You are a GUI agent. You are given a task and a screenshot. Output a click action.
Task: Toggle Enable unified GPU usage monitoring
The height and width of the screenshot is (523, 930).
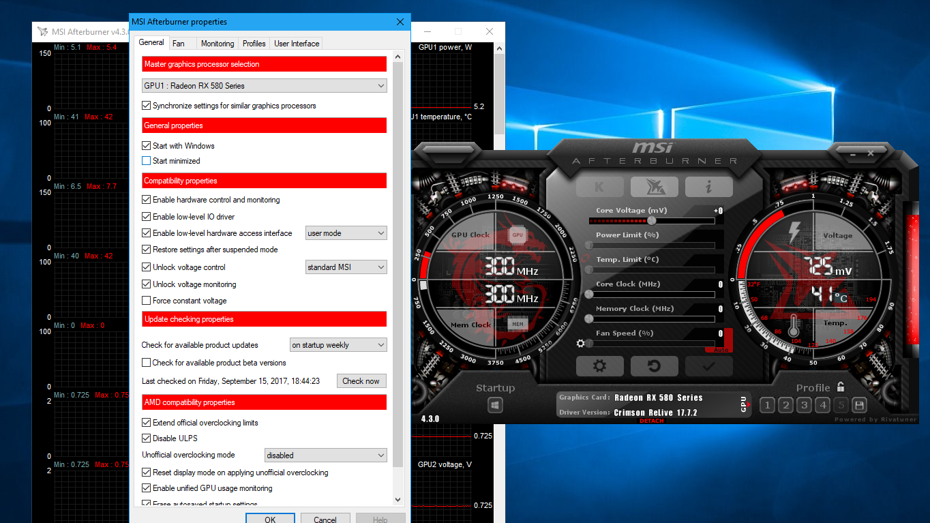tap(146, 488)
